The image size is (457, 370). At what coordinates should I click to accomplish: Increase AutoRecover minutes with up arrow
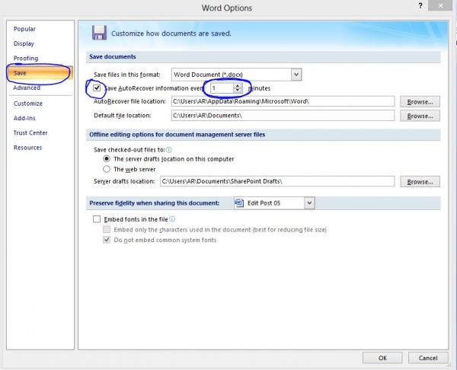point(238,86)
